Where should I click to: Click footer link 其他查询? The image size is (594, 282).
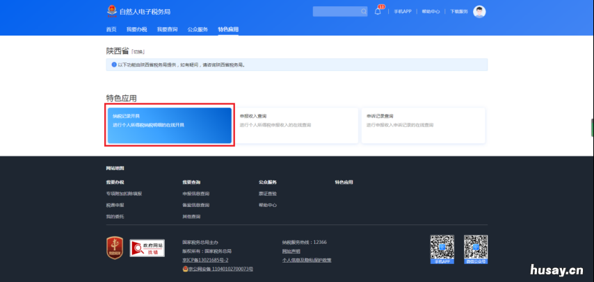click(x=191, y=217)
